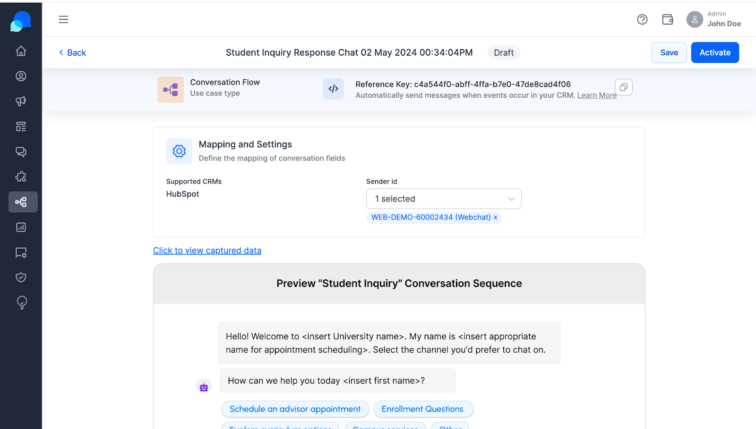Activate the Student Inquiry flow
Viewport: 756px width, 429px height.
click(715, 52)
